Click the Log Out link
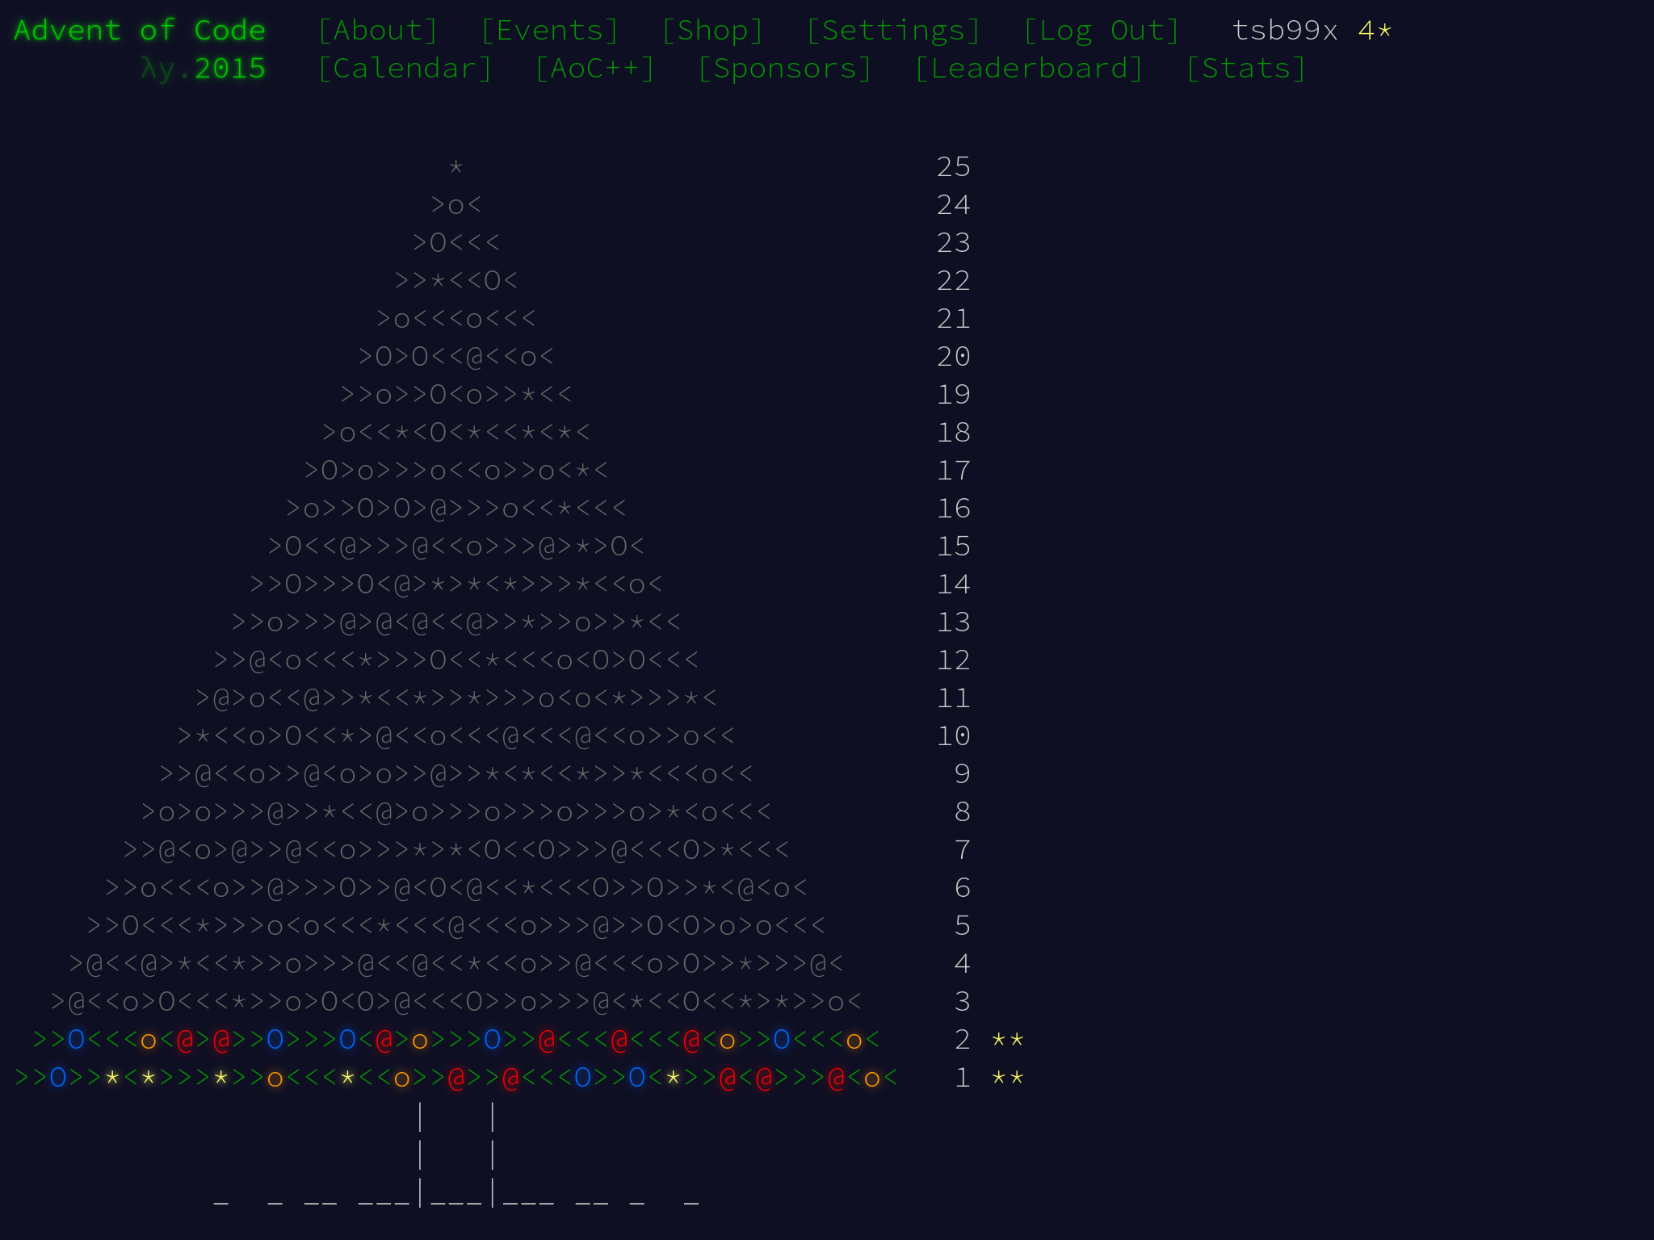Image resolution: width=1654 pixels, height=1240 pixels. tap(1101, 31)
